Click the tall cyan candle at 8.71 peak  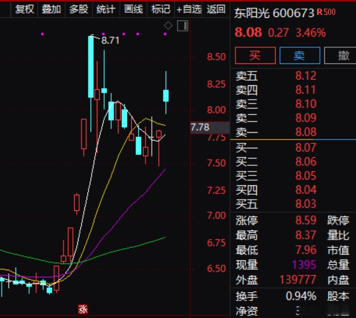click(91, 67)
